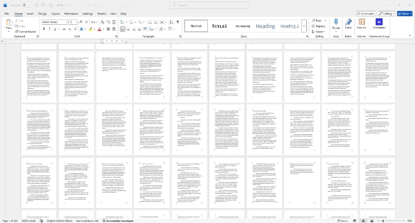Decrease font size with Shrink Font
415x223 pixels.
pyautogui.click(x=87, y=22)
